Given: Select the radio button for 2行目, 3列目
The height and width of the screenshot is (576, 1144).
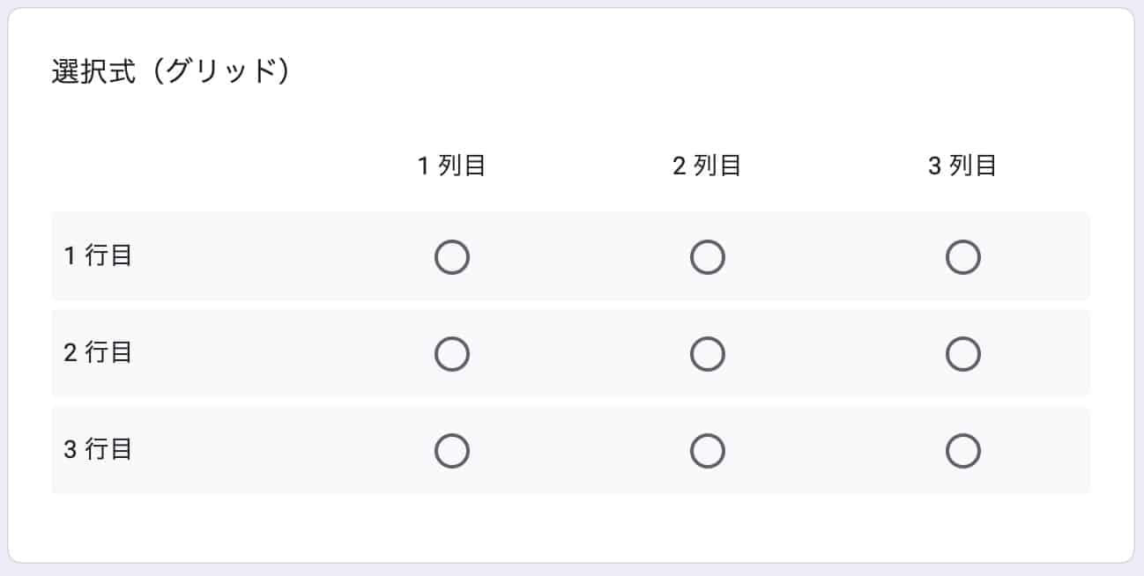Looking at the screenshot, I should (x=963, y=353).
